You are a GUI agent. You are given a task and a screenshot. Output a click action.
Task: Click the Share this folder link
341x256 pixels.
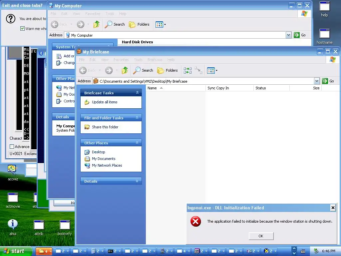pos(105,127)
